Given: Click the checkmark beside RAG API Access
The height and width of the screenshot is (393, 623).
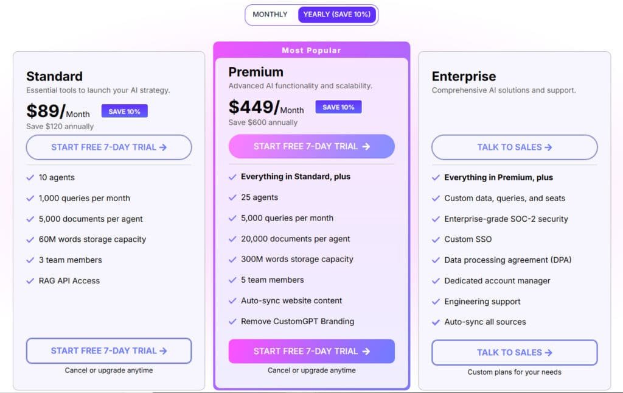Looking at the screenshot, I should pyautogui.click(x=30, y=281).
